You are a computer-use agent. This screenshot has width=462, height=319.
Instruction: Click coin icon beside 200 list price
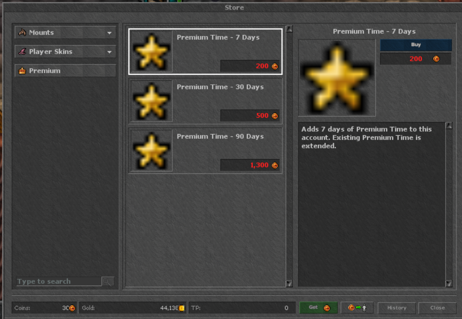(275, 66)
